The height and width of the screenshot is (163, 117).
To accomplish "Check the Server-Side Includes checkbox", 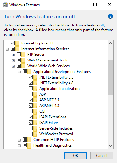I will pos(31,128).
